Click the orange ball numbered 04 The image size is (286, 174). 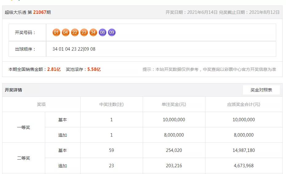[66, 33]
